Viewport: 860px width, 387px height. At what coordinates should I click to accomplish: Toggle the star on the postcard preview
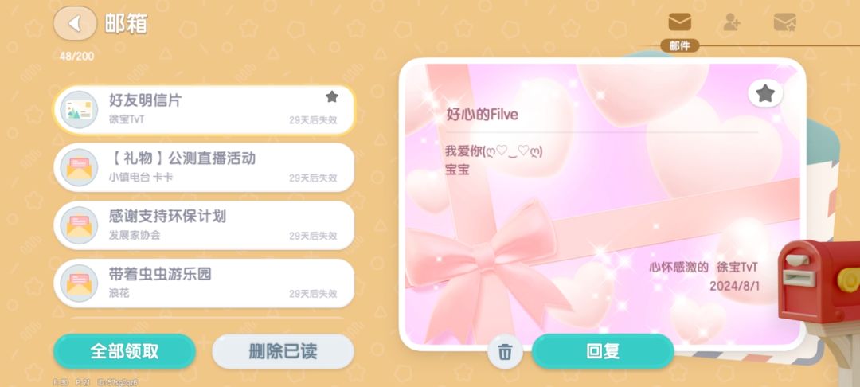tap(765, 94)
